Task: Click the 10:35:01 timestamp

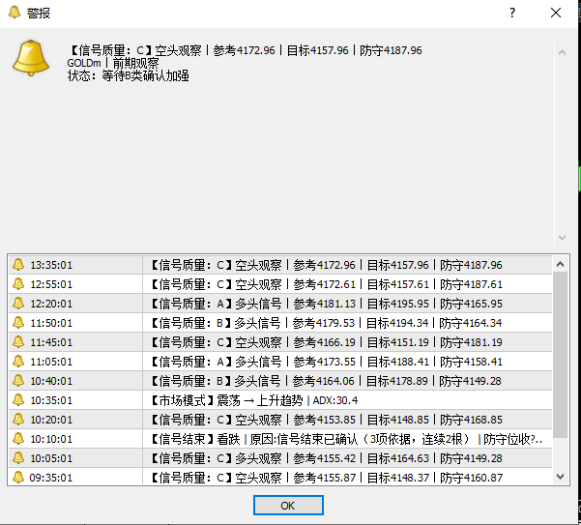Action: coord(51,400)
